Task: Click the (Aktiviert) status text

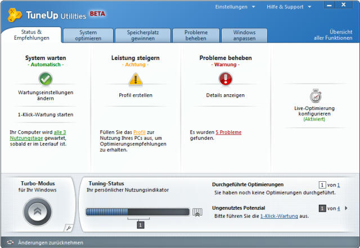Action: (x=314, y=119)
